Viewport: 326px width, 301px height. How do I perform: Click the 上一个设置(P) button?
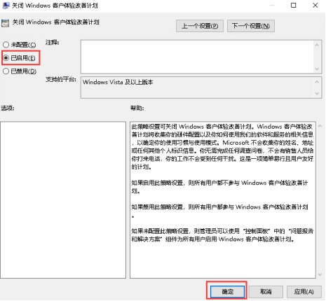[200, 26]
